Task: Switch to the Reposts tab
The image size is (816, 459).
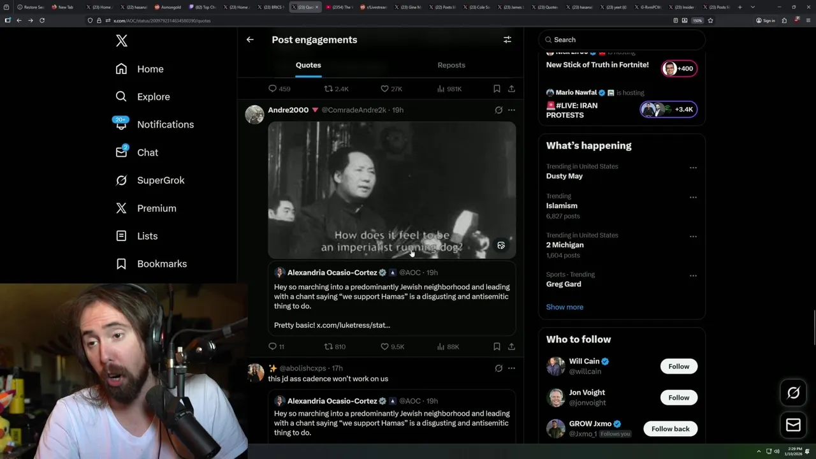Action: (451, 65)
